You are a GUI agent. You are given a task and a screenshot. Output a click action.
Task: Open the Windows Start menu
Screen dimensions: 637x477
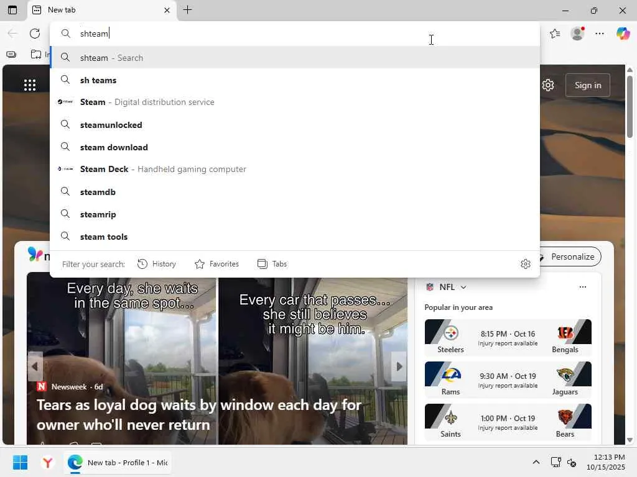click(x=20, y=462)
